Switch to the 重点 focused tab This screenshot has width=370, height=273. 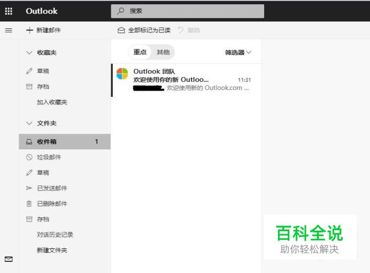140,52
